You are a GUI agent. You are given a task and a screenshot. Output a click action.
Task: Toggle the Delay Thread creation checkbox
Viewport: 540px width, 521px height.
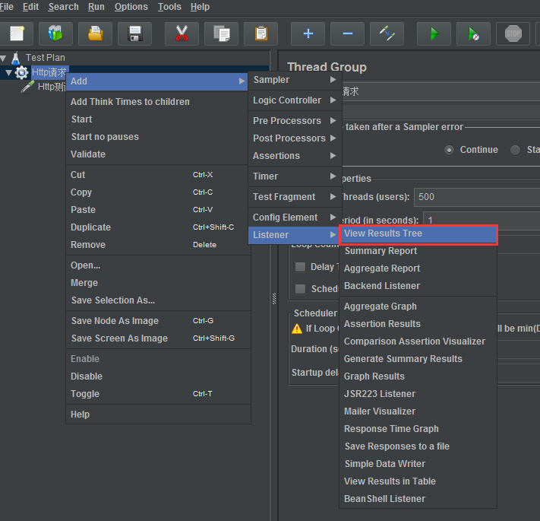[300, 267]
